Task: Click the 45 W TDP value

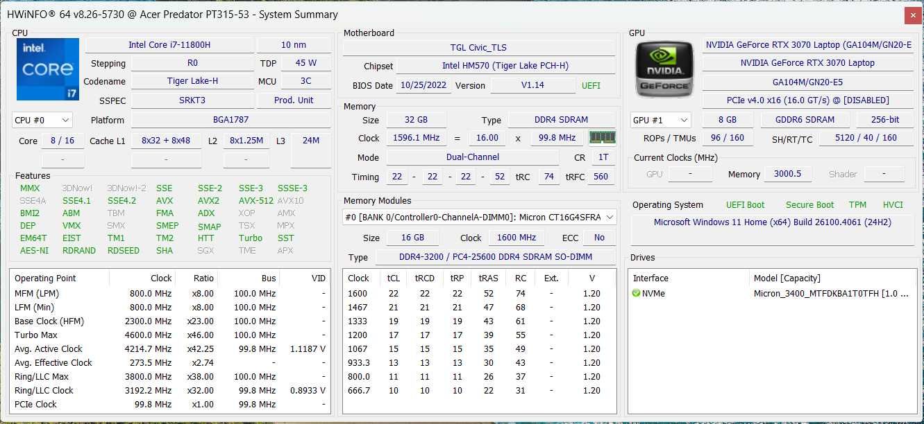Action: (306, 62)
